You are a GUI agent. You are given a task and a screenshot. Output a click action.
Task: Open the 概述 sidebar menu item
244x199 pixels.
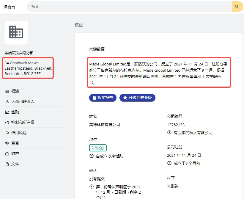pyautogui.click(x=34, y=91)
